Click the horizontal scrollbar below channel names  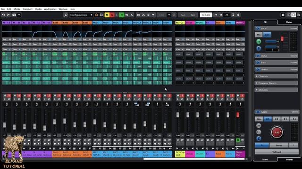194,159
